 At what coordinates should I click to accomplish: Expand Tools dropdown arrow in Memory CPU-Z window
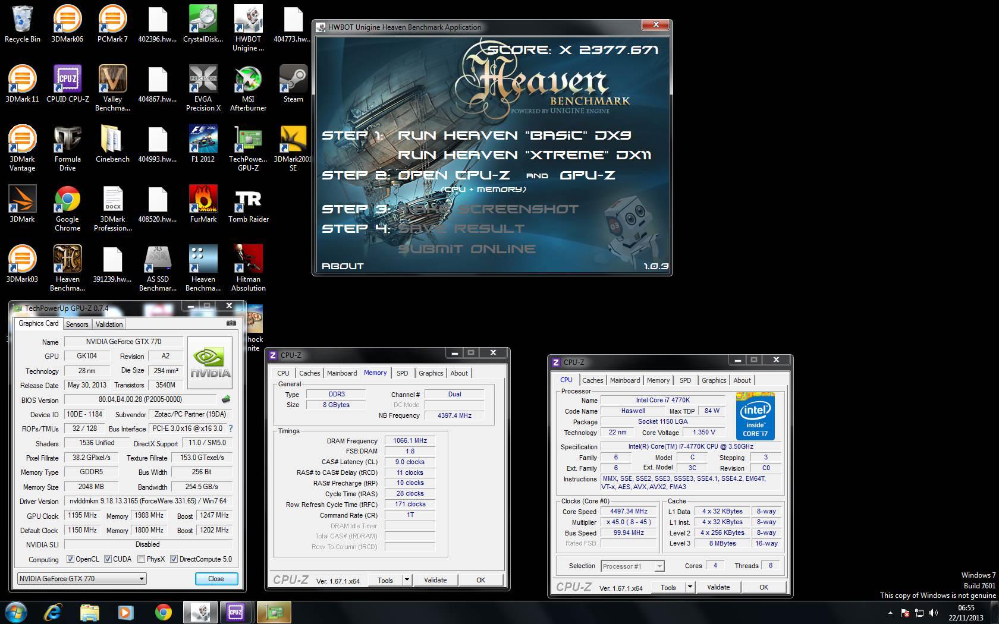pyautogui.click(x=407, y=580)
